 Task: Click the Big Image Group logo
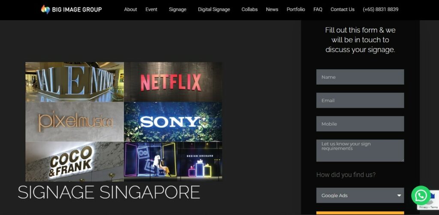pos(72,9)
